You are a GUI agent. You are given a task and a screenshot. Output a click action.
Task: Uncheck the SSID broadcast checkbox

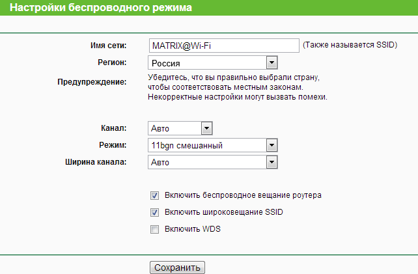coord(154,212)
